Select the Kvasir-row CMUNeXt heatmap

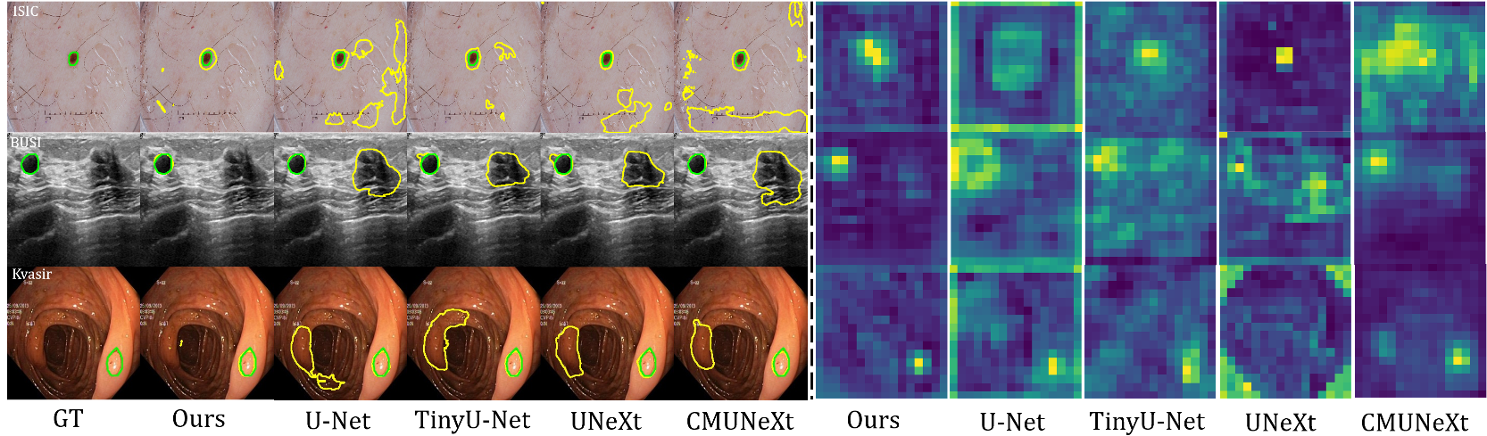[x=1420, y=332]
